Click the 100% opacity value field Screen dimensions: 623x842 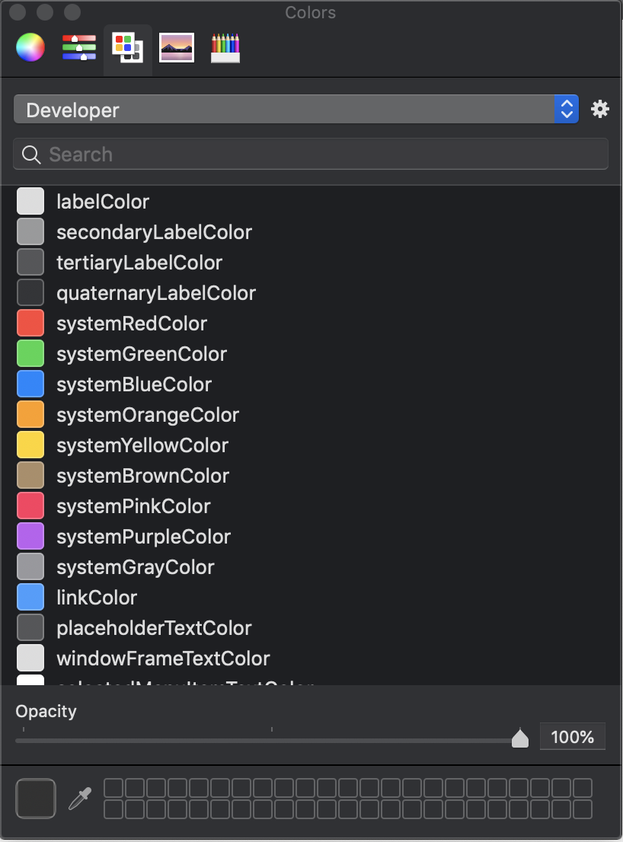click(x=572, y=737)
